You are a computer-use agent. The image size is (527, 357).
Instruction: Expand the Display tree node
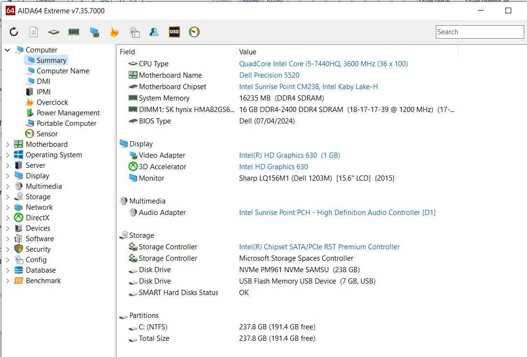pos(7,176)
